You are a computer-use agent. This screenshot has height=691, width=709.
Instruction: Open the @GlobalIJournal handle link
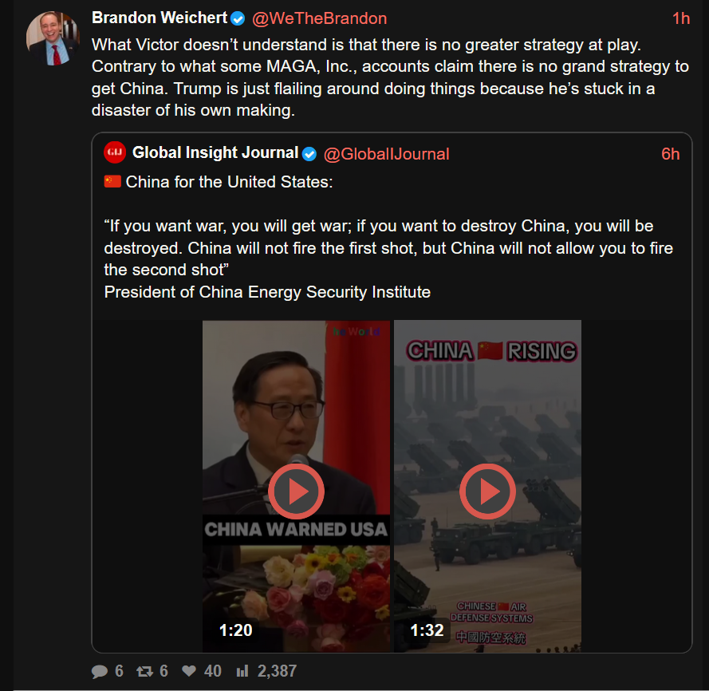click(x=387, y=154)
